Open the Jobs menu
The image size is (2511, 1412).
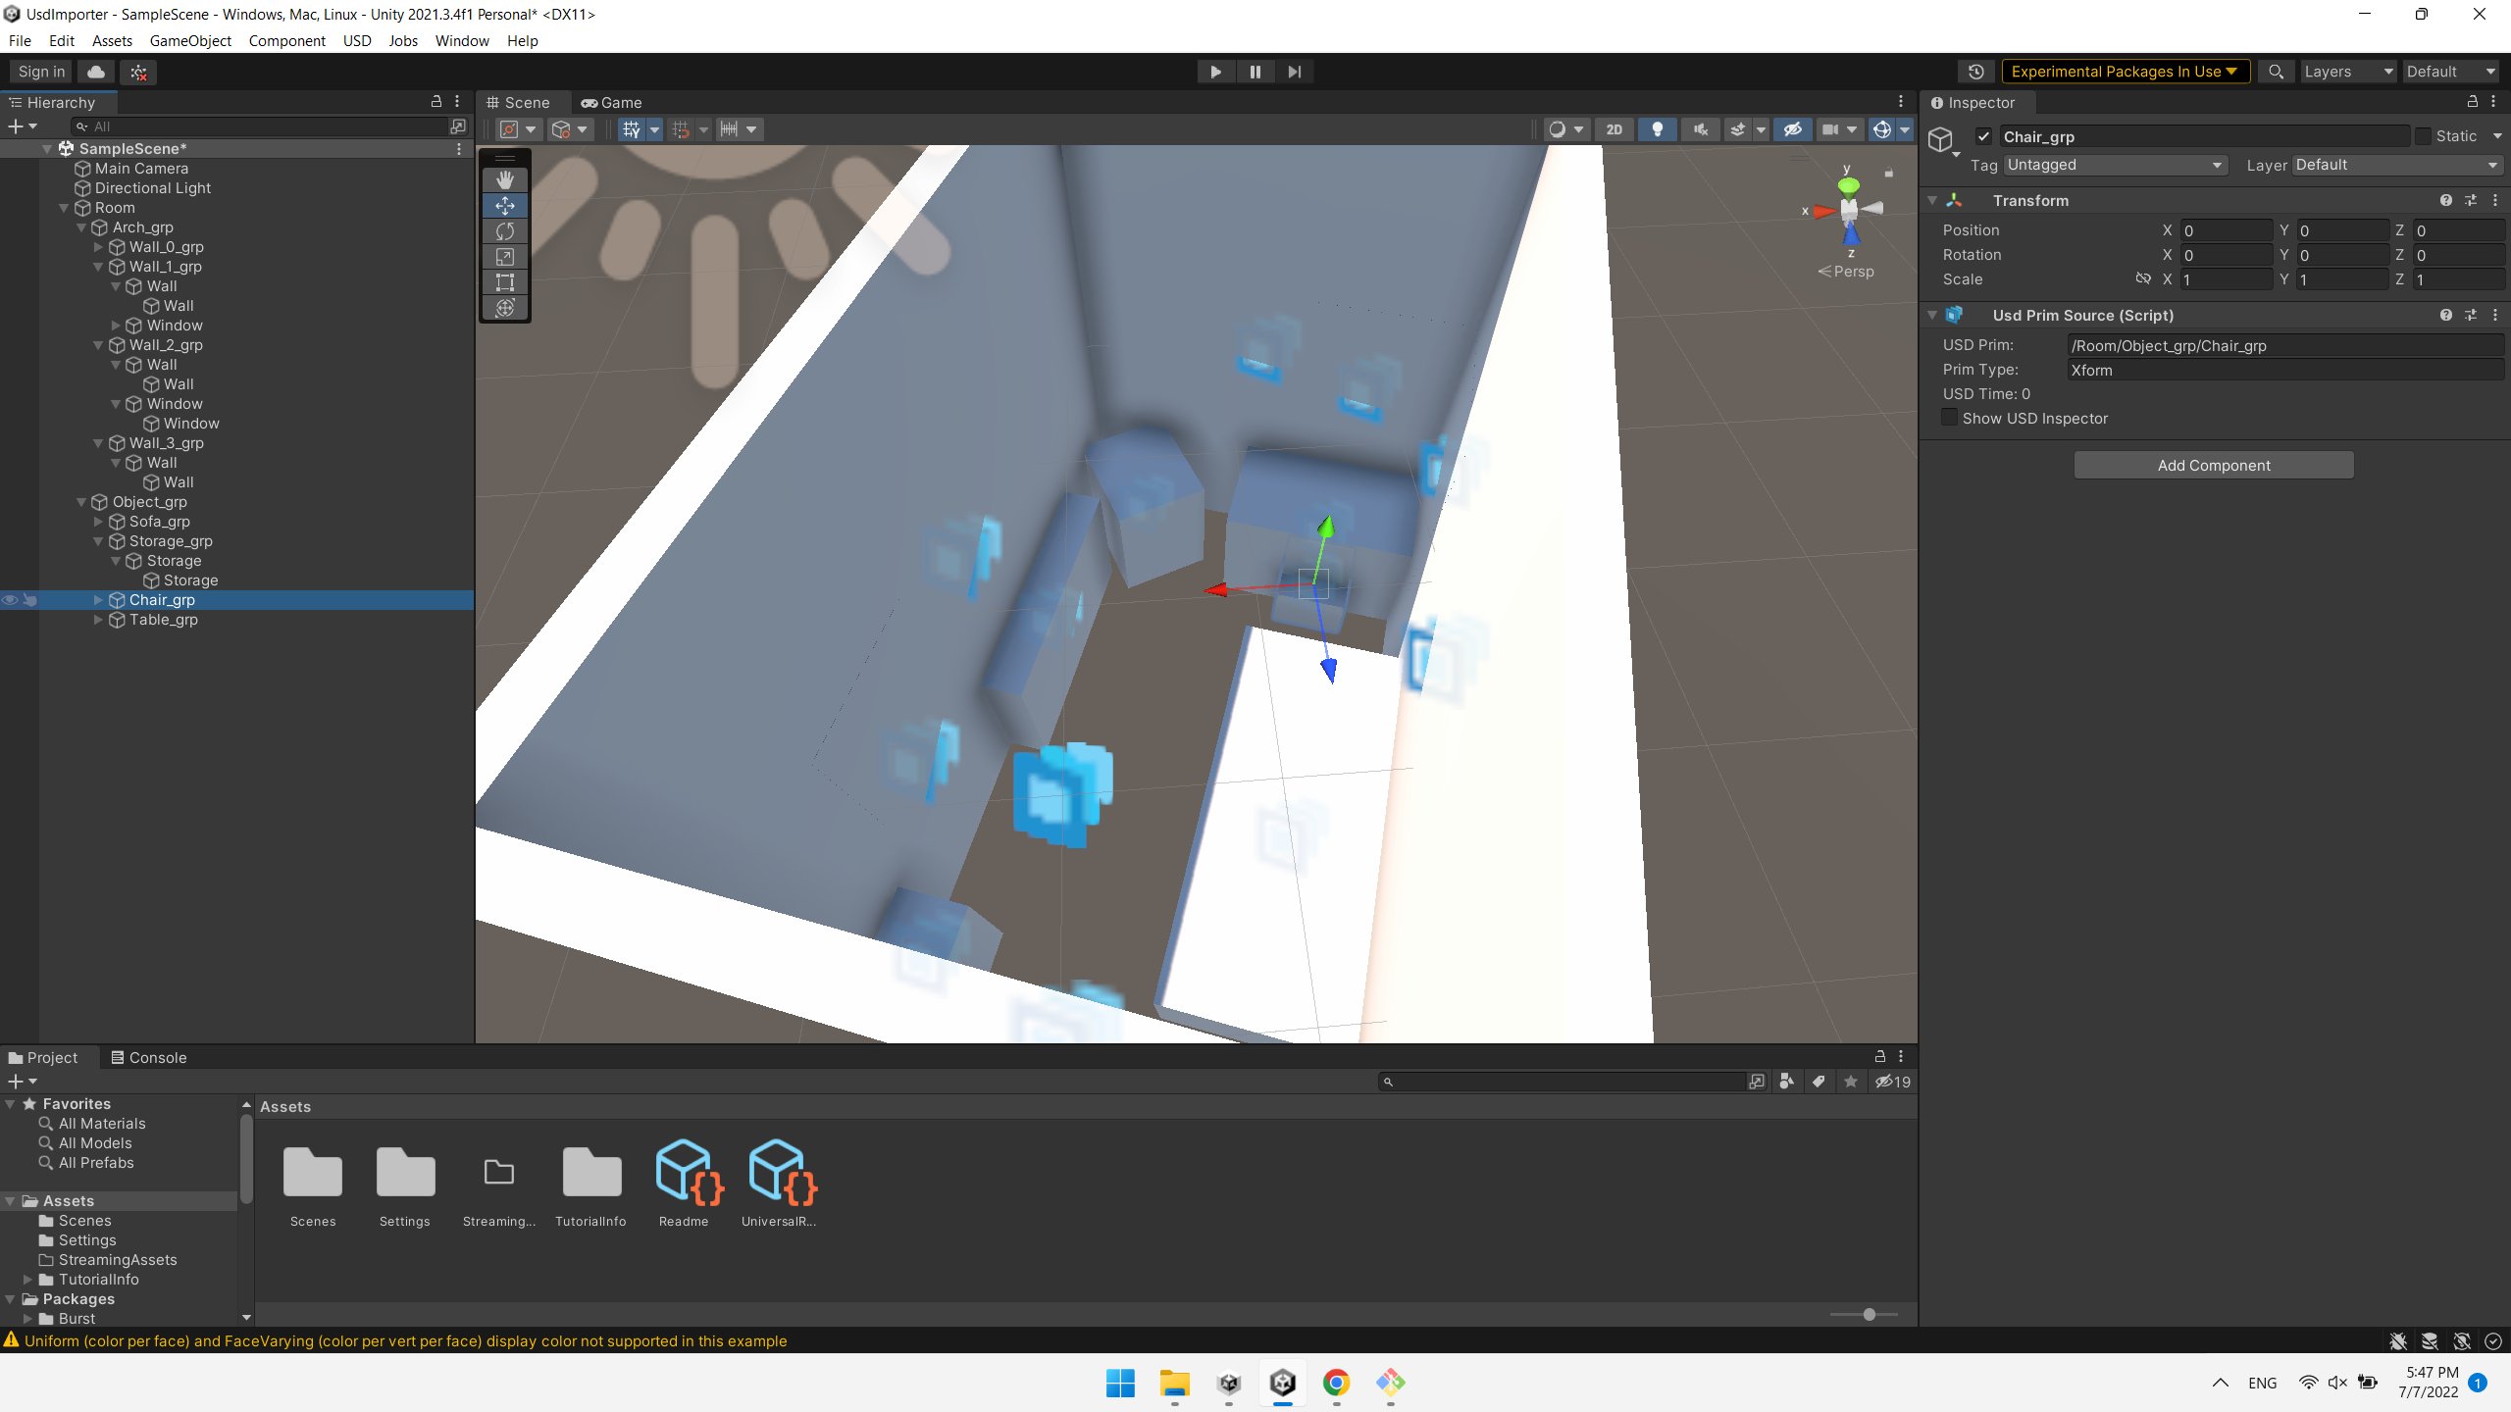(402, 40)
